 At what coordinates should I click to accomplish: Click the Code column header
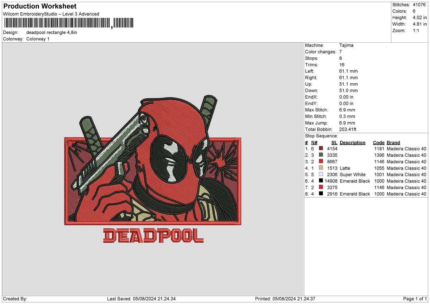pyautogui.click(x=379, y=142)
